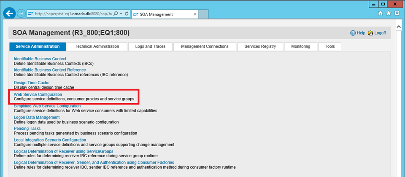Click 'Configure service definitions, consumer proxies' description

click(x=74, y=99)
